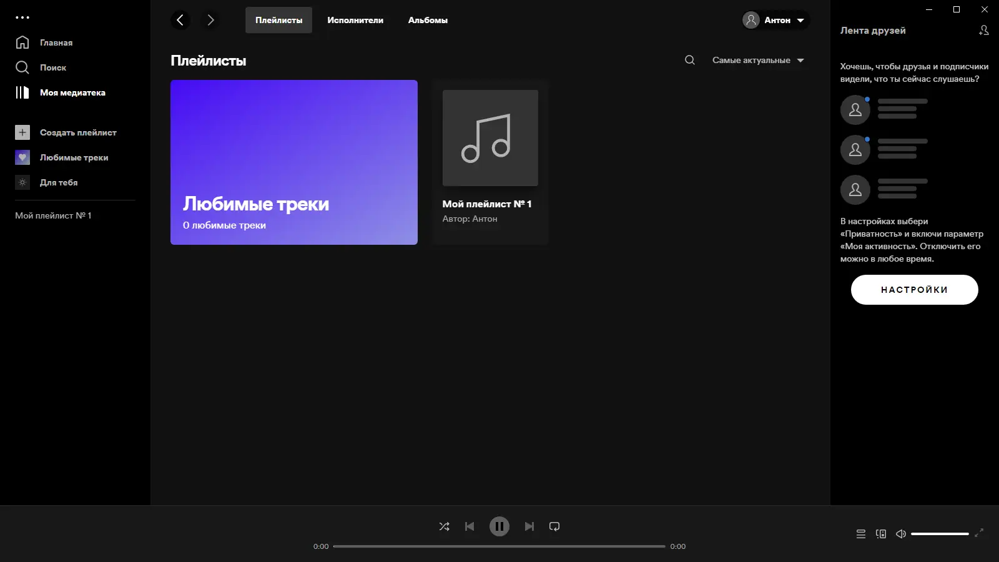Mute the volume icon

coord(901,534)
